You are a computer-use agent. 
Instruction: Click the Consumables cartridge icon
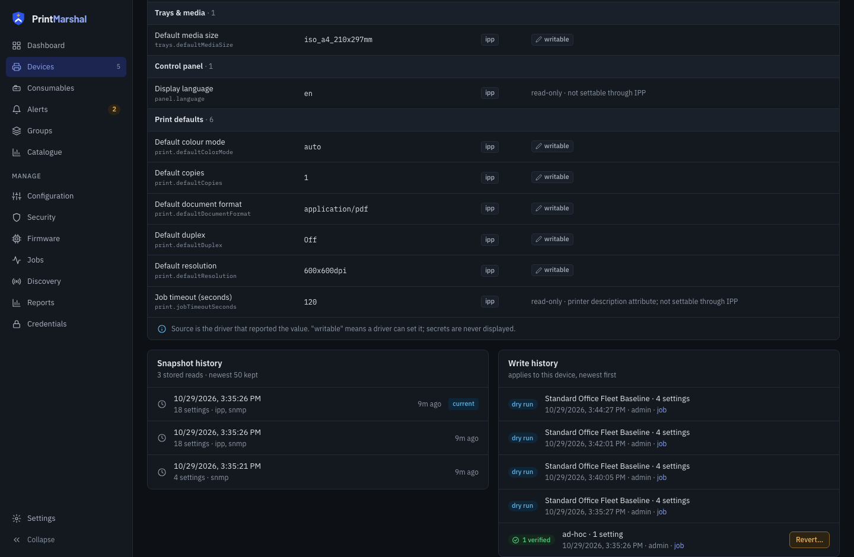[x=17, y=88]
